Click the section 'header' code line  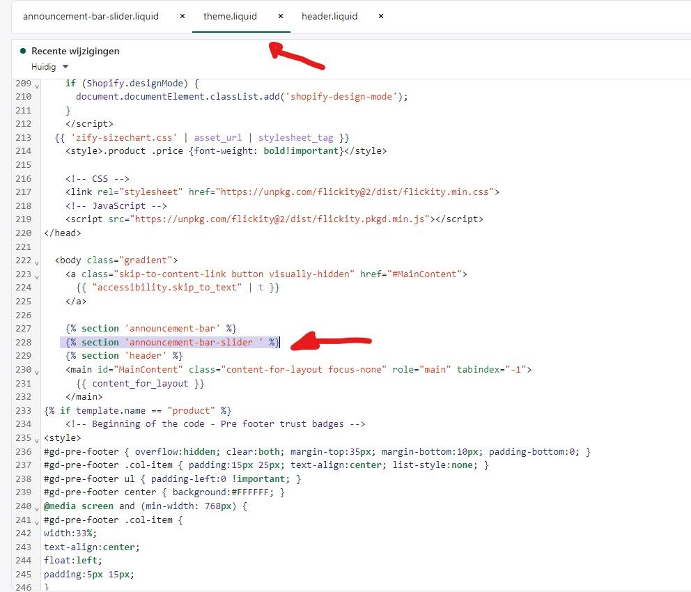pyautogui.click(x=124, y=356)
